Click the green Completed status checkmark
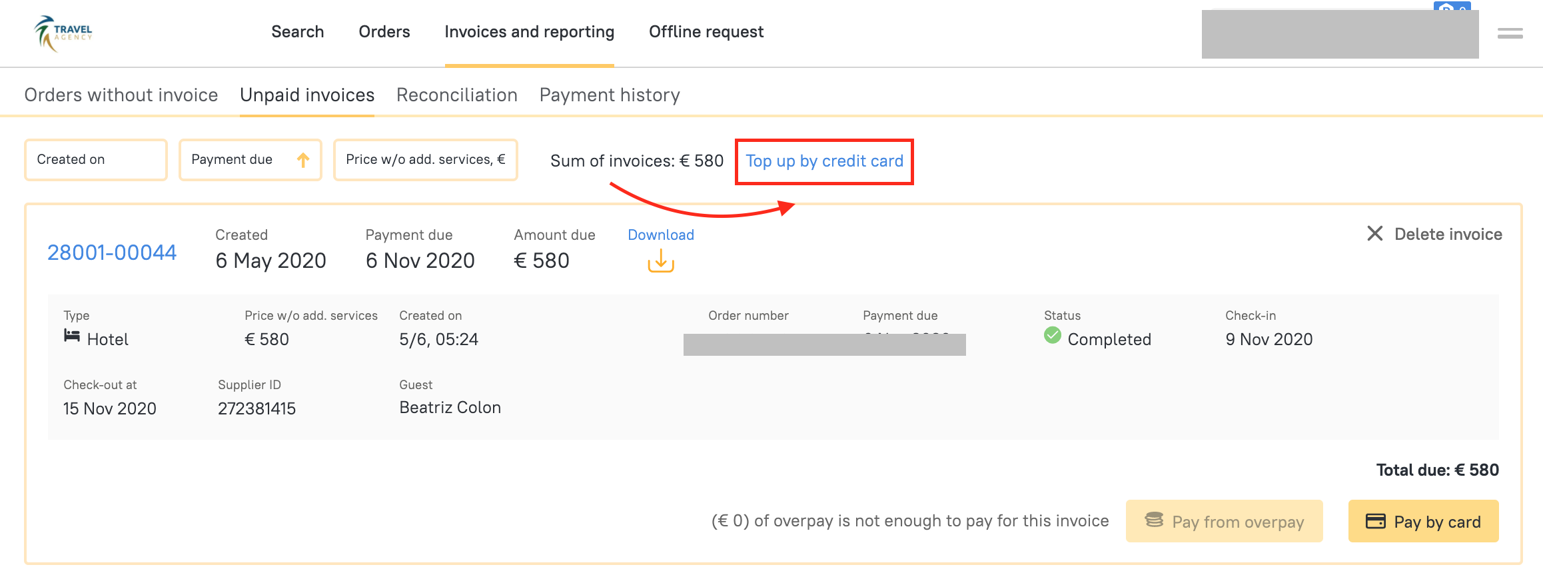This screenshot has width=1543, height=581. (x=1053, y=335)
